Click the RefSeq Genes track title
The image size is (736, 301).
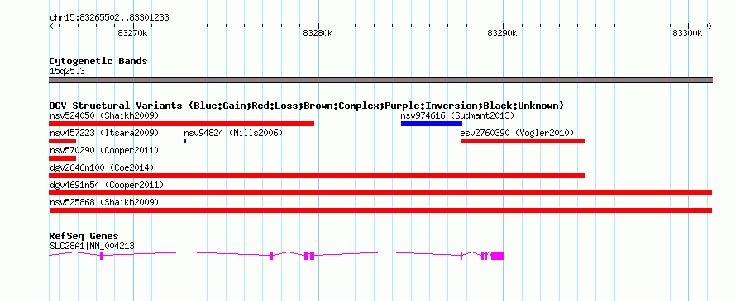click(84, 236)
